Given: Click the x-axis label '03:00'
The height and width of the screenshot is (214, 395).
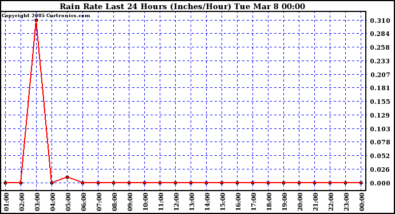Looking at the screenshot, I should tap(37, 202).
